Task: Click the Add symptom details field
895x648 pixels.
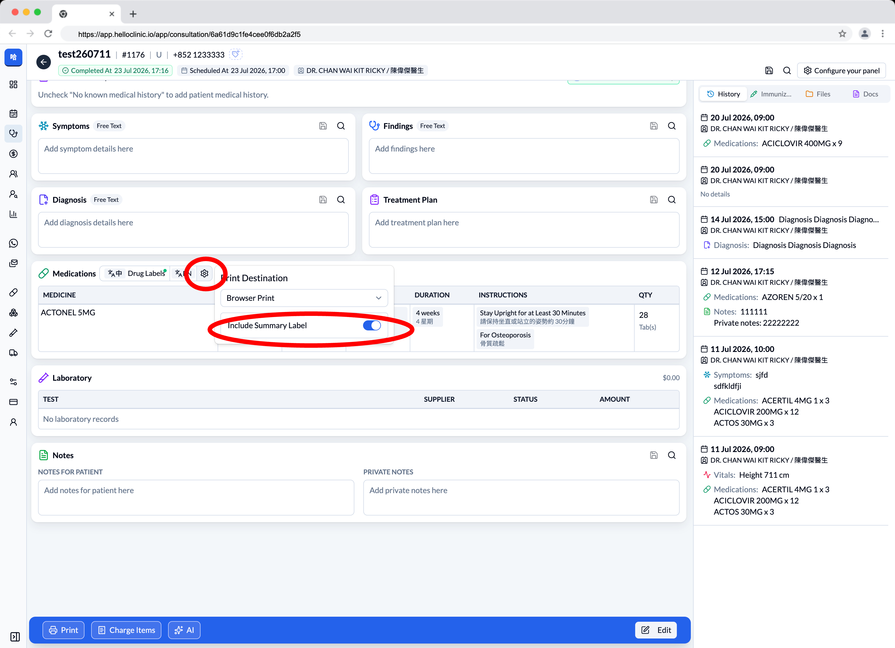Action: point(193,156)
